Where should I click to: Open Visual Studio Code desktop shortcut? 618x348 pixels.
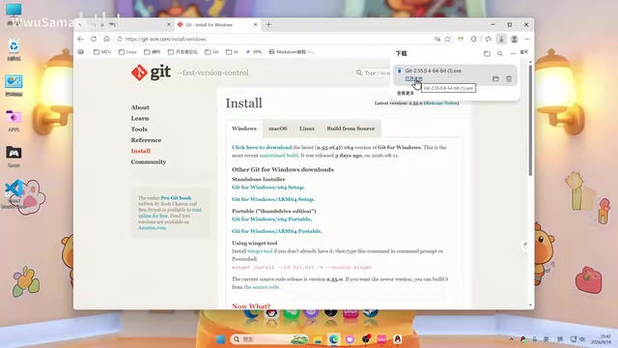pos(14,193)
